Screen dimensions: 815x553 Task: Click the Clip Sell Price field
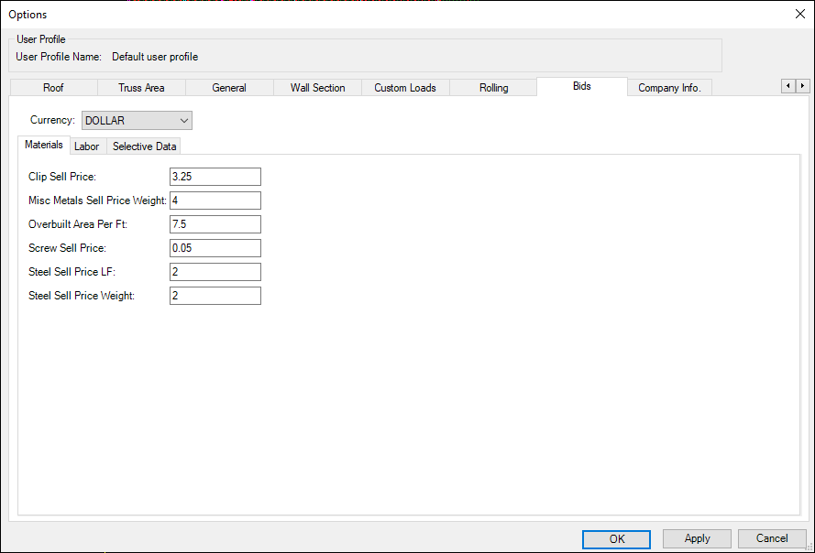pyautogui.click(x=215, y=177)
